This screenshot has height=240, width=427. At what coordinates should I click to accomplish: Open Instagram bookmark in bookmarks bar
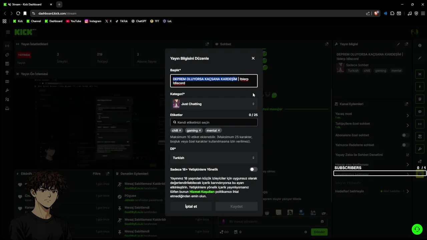(93, 21)
